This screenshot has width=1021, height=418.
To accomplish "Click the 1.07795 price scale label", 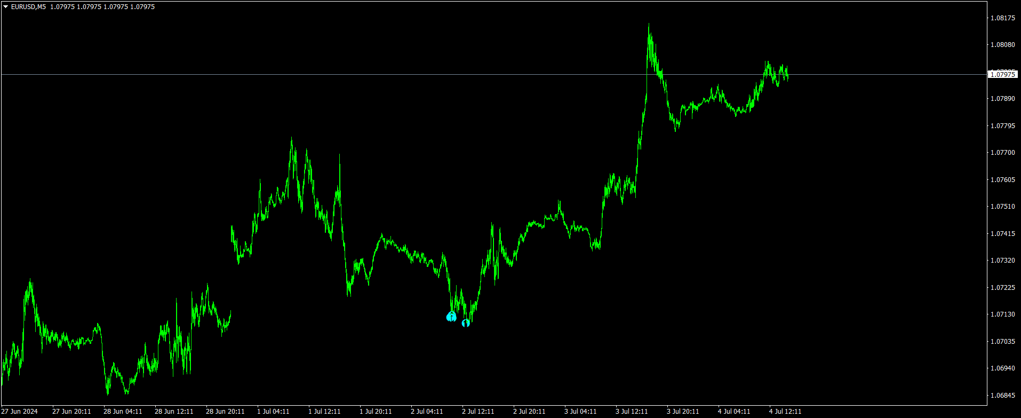I will click(x=1003, y=126).
